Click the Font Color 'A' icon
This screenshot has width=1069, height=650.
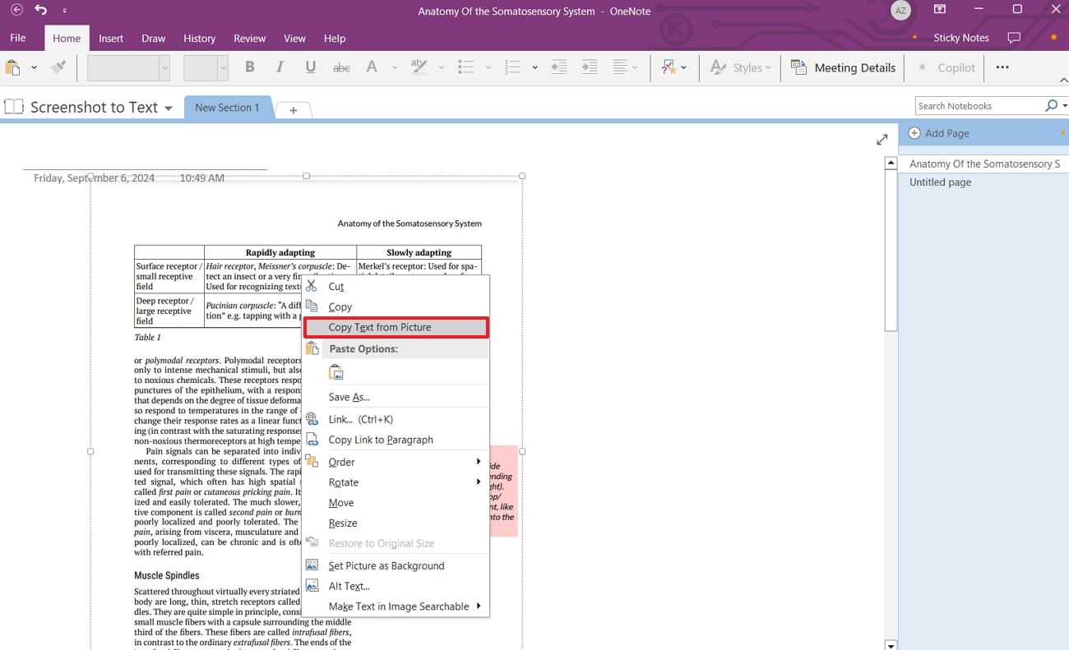[372, 67]
